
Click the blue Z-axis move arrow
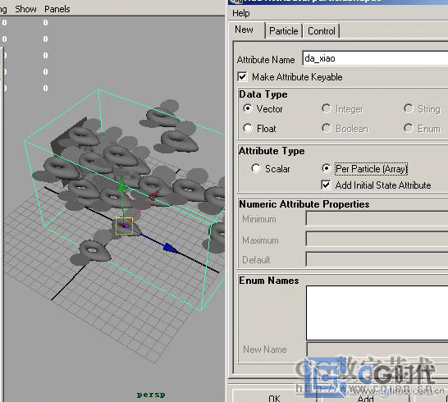click(171, 249)
